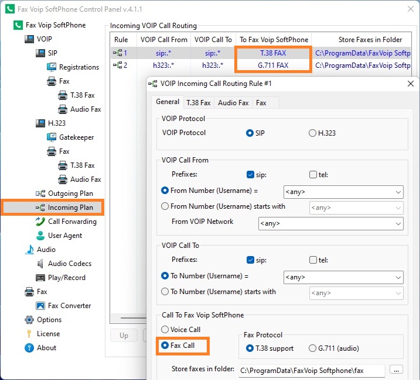Click the Play/Record cassette icon
420x380 pixels.
(40, 278)
